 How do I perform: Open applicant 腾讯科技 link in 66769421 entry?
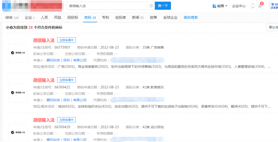click(66, 100)
